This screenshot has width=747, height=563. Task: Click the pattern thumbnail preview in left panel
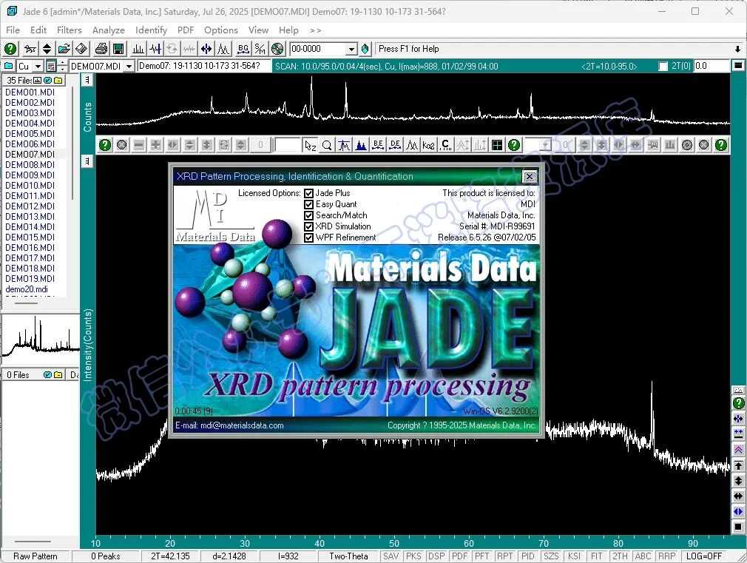pos(40,337)
